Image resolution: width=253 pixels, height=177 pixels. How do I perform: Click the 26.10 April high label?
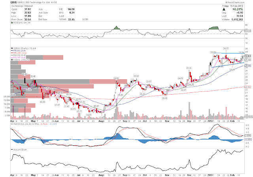click(24, 74)
